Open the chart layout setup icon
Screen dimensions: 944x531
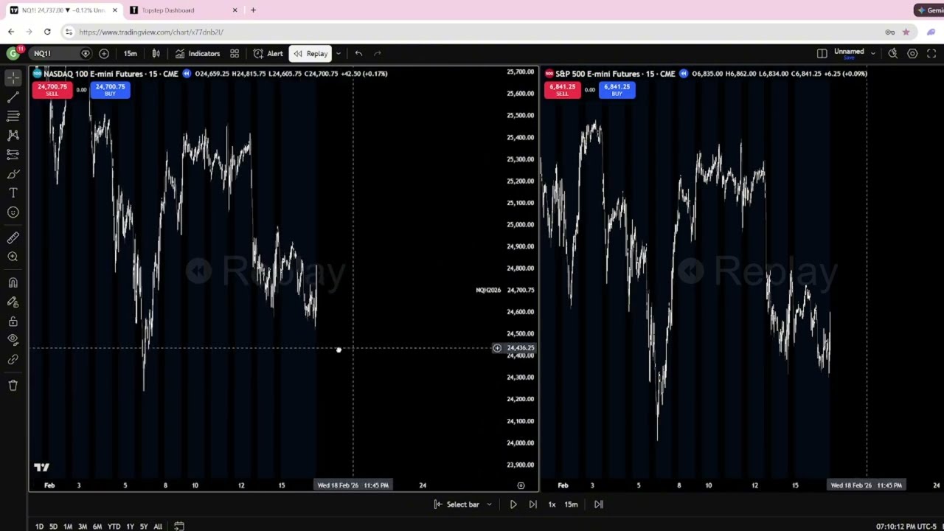[822, 53]
